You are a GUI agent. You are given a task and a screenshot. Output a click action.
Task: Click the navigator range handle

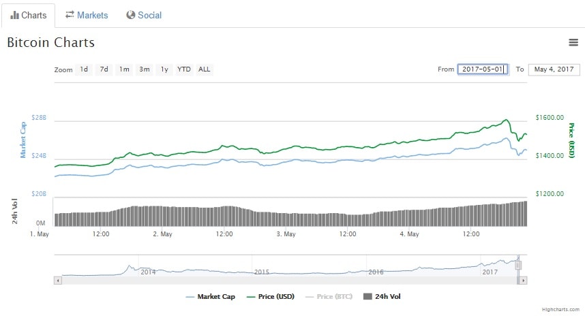518,265
